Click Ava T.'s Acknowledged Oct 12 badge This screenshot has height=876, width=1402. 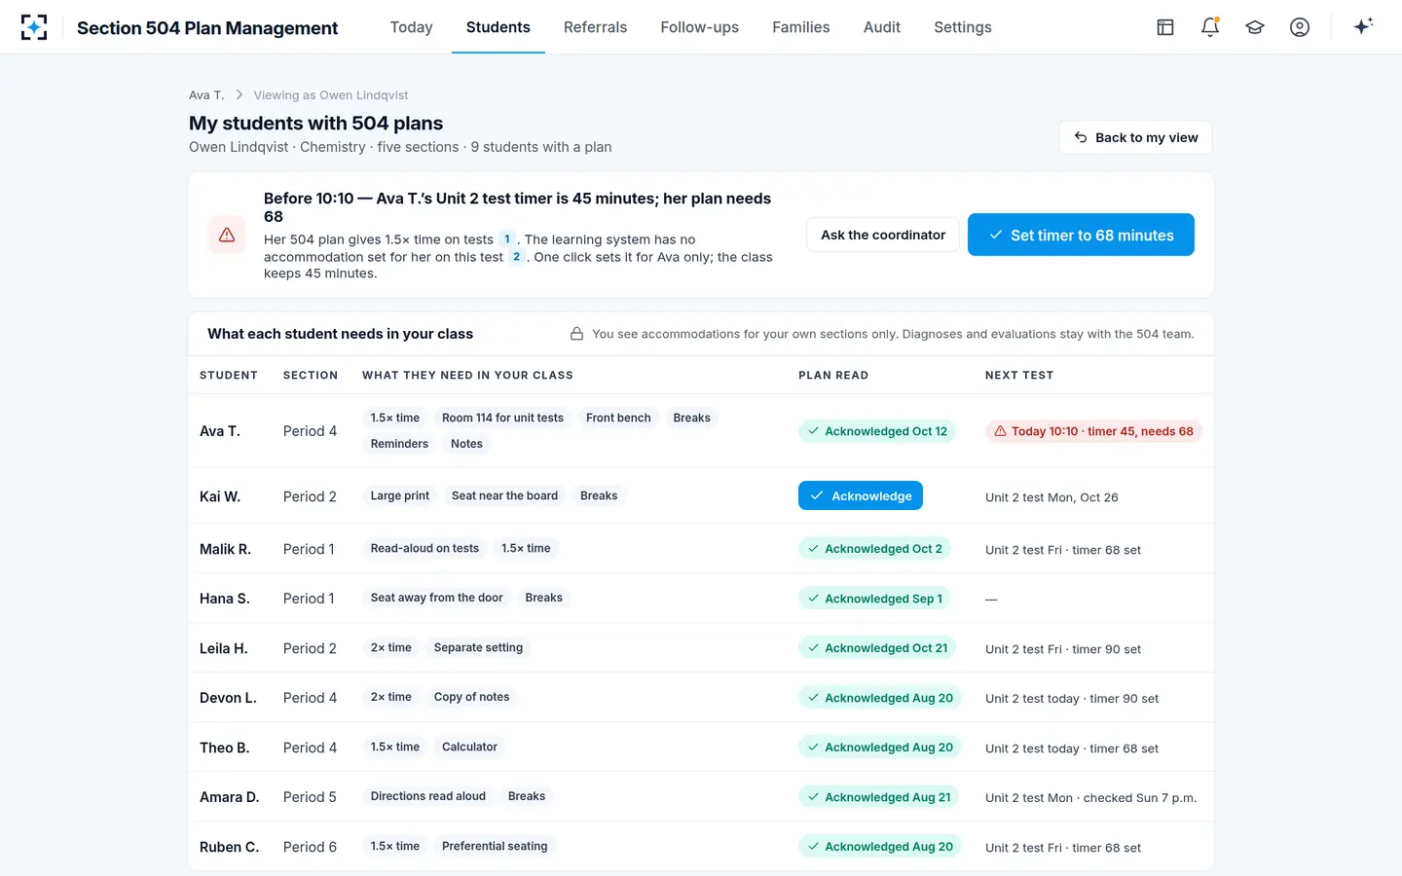[x=876, y=431]
